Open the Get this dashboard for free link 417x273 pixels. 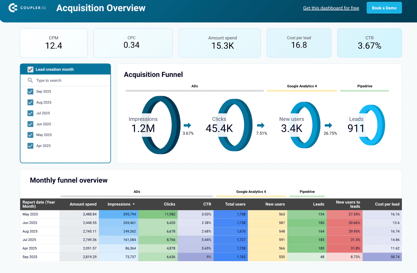pyautogui.click(x=331, y=8)
